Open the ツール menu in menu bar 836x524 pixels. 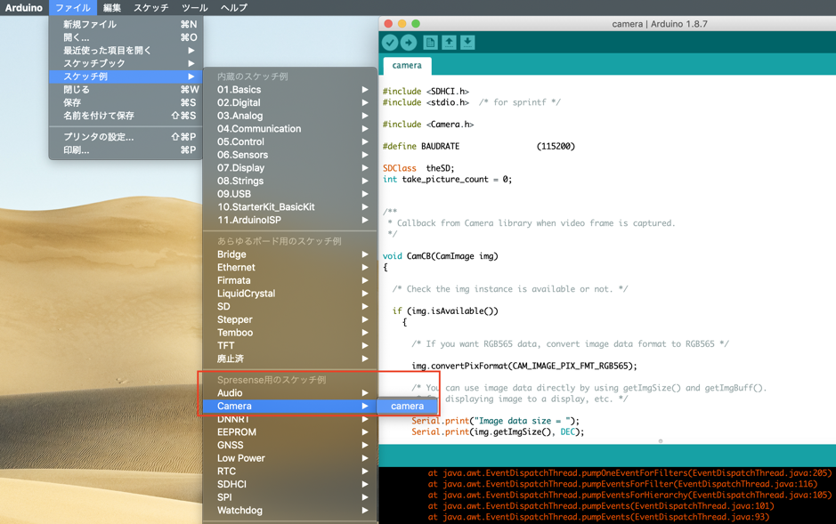(195, 7)
